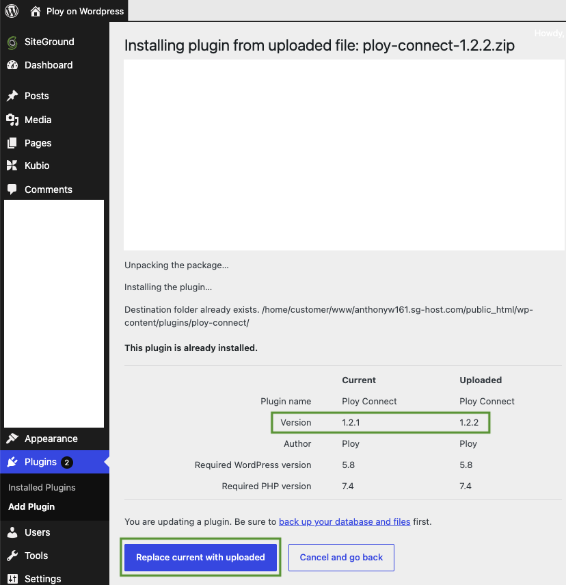Click the home icon in admin bar
This screenshot has height=585, width=566.
coord(36,11)
